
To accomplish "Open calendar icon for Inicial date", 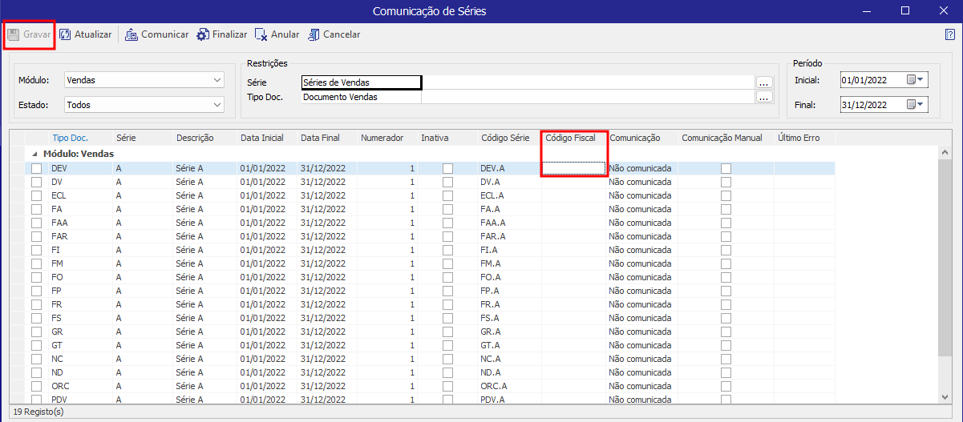I will [911, 79].
